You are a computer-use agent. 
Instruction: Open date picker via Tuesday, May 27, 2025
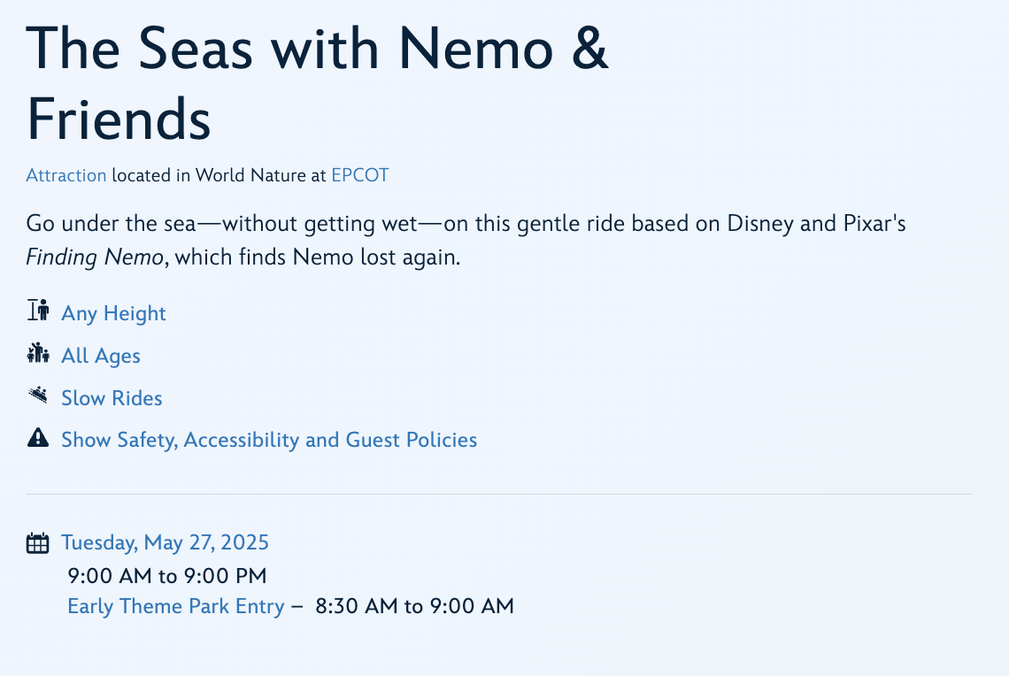[165, 542]
